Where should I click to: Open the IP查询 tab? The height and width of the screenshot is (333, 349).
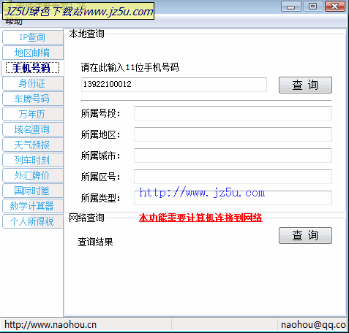click(32, 37)
